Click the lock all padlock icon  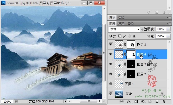pos(134,36)
